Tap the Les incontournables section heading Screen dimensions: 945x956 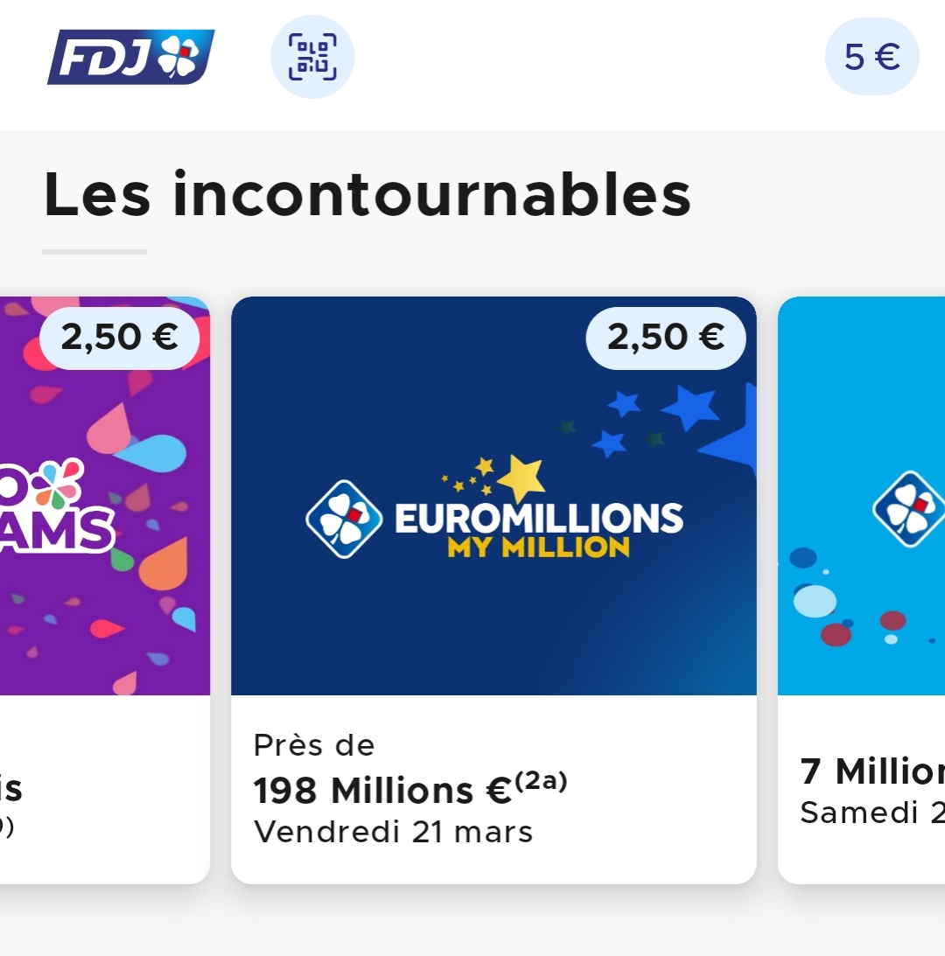367,195
